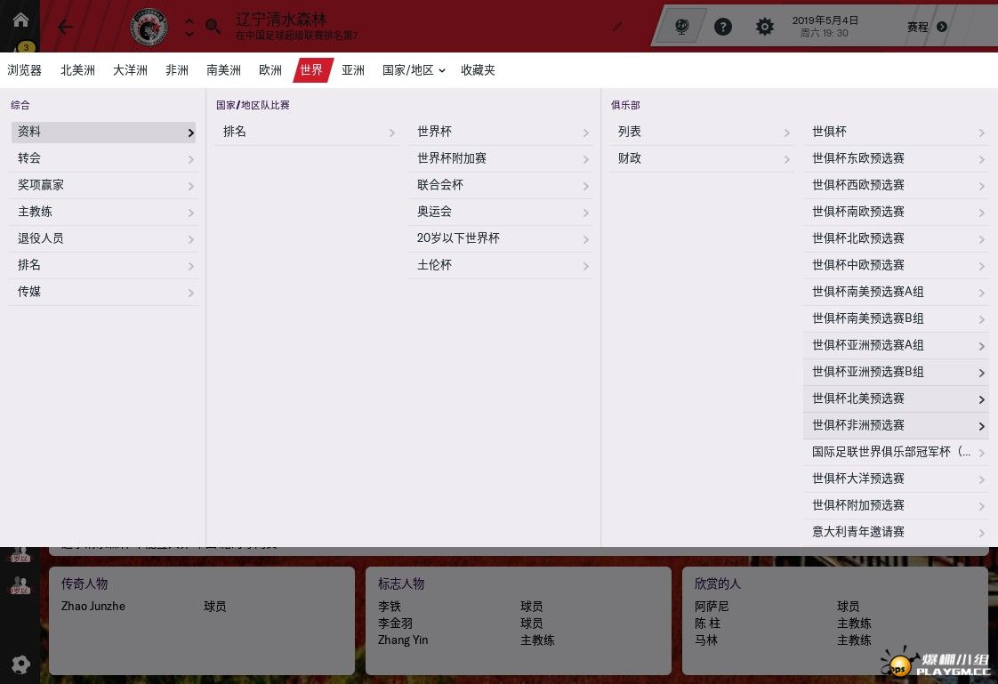
Task: Switch to the 欧洲 tab
Action: point(270,70)
